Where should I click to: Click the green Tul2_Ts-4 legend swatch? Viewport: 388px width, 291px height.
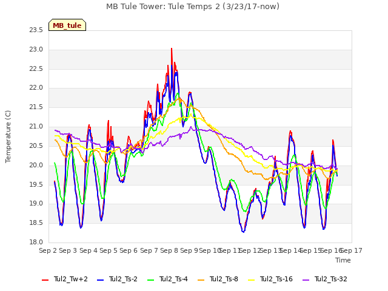pos(151,279)
